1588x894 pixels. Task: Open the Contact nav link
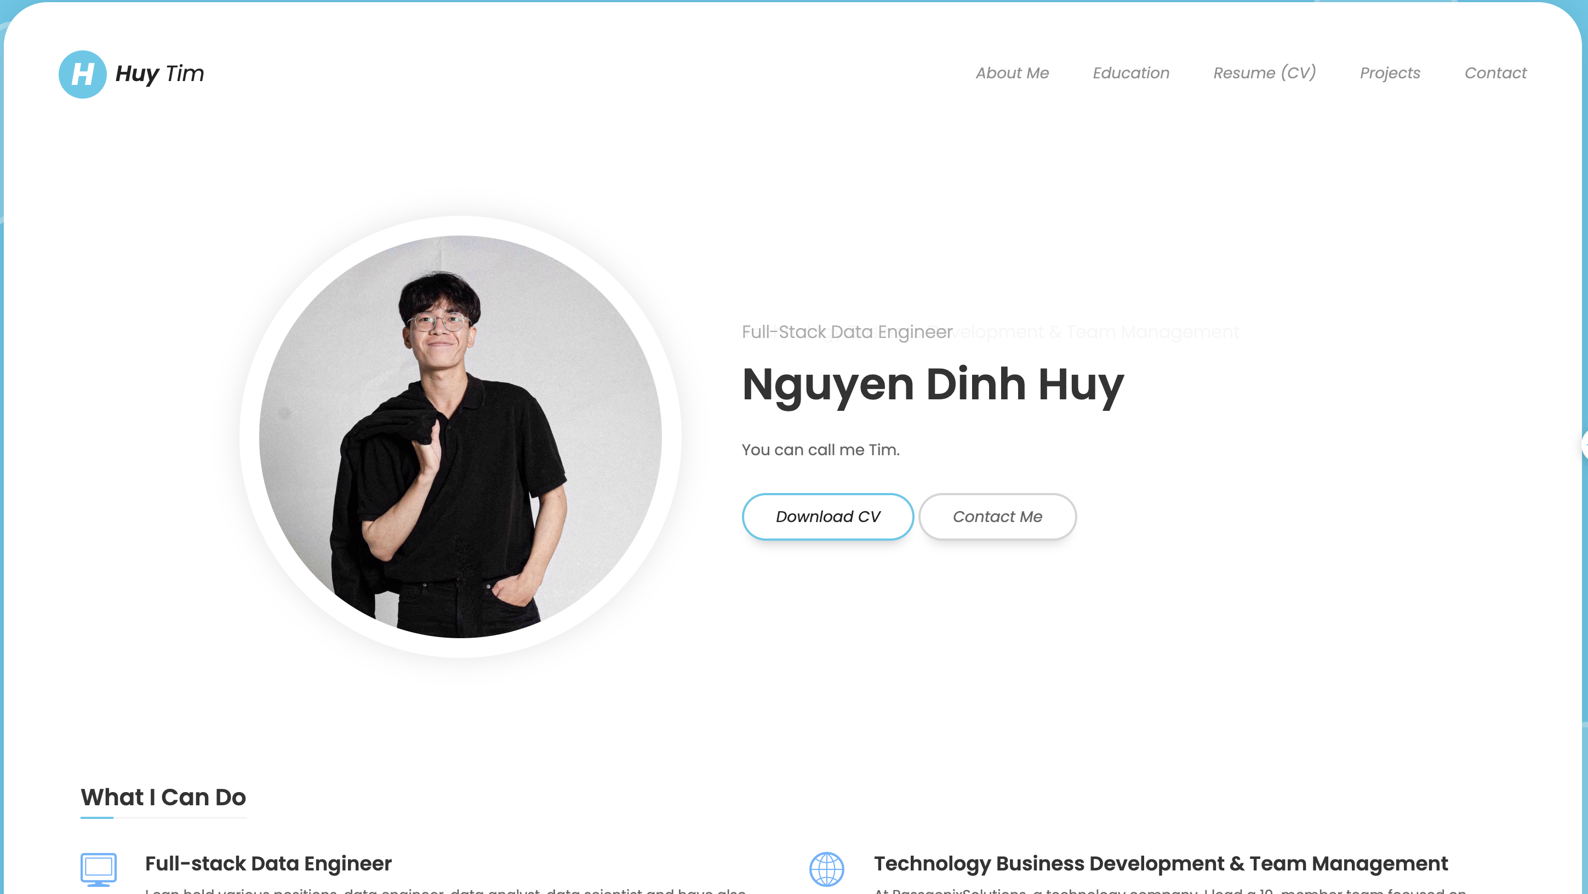(1495, 73)
